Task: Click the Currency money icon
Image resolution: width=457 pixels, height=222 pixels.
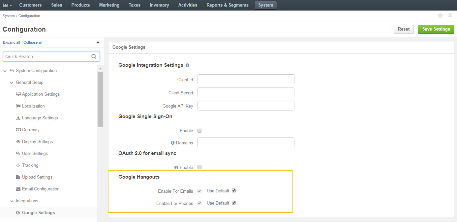Action: 18,130
